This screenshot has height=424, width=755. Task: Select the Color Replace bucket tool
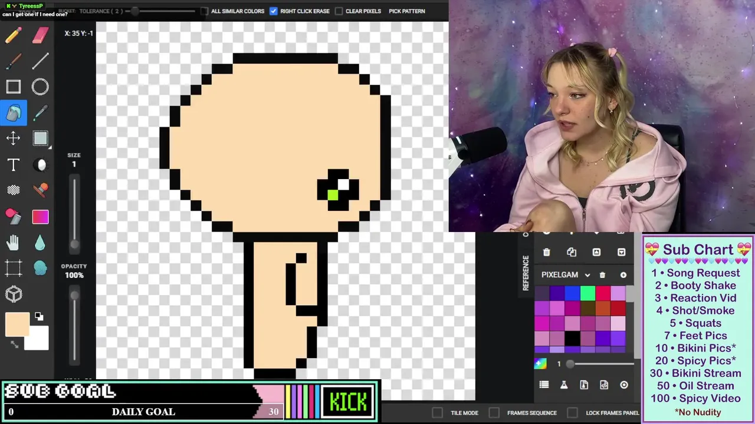click(x=13, y=216)
